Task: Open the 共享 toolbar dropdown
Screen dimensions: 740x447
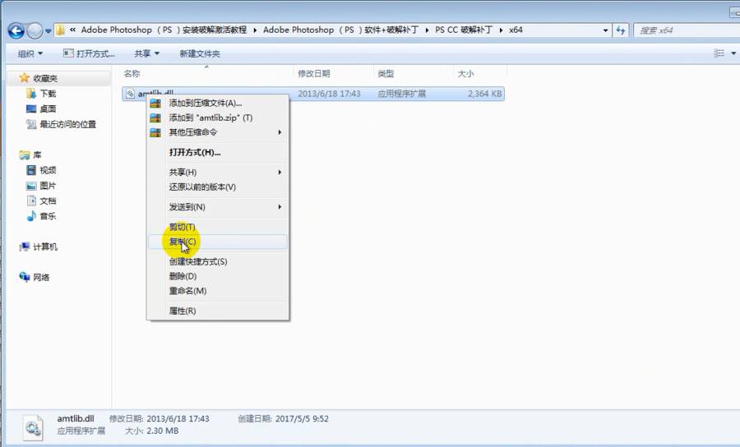Action: tap(146, 53)
